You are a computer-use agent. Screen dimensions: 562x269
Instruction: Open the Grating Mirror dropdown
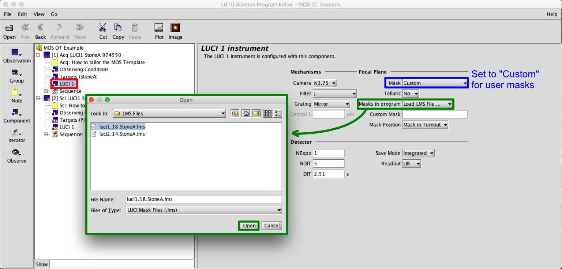332,104
